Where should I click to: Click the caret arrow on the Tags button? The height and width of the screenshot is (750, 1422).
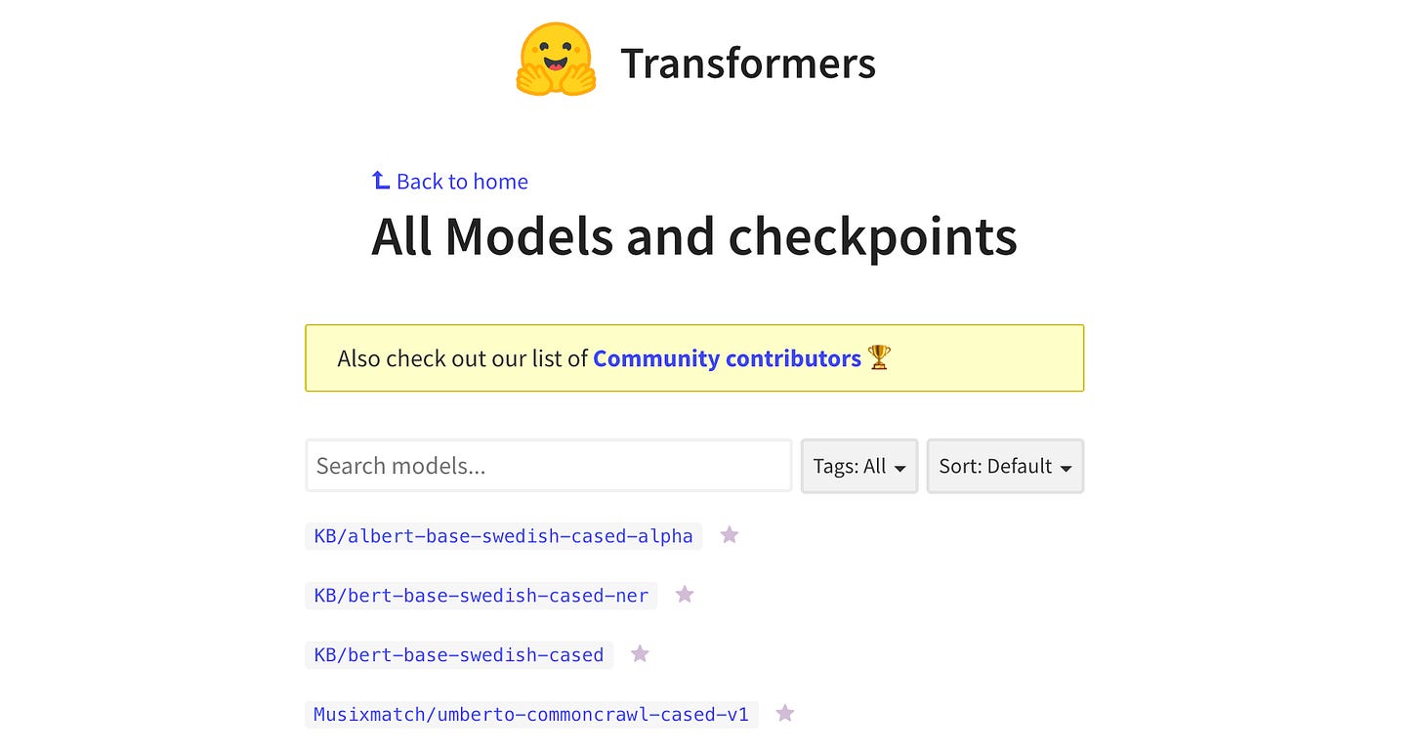click(900, 469)
